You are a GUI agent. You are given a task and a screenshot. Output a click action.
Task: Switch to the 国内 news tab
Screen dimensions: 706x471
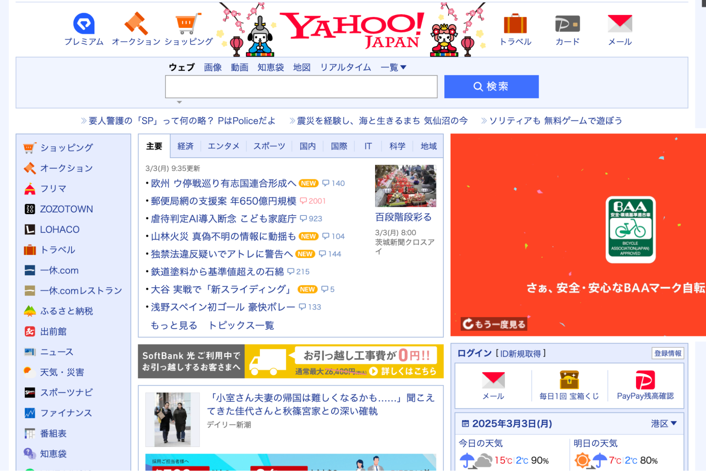point(308,146)
